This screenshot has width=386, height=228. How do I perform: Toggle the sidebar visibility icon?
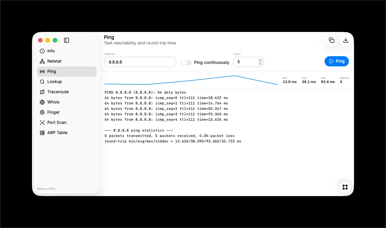pyautogui.click(x=67, y=40)
